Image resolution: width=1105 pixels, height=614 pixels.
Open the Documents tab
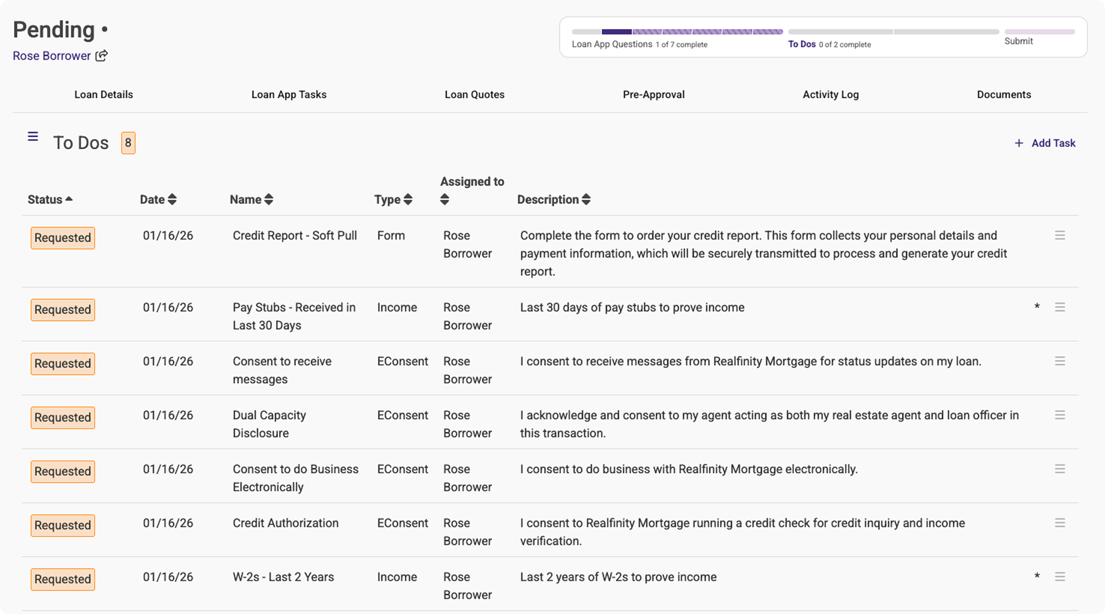pos(1004,94)
